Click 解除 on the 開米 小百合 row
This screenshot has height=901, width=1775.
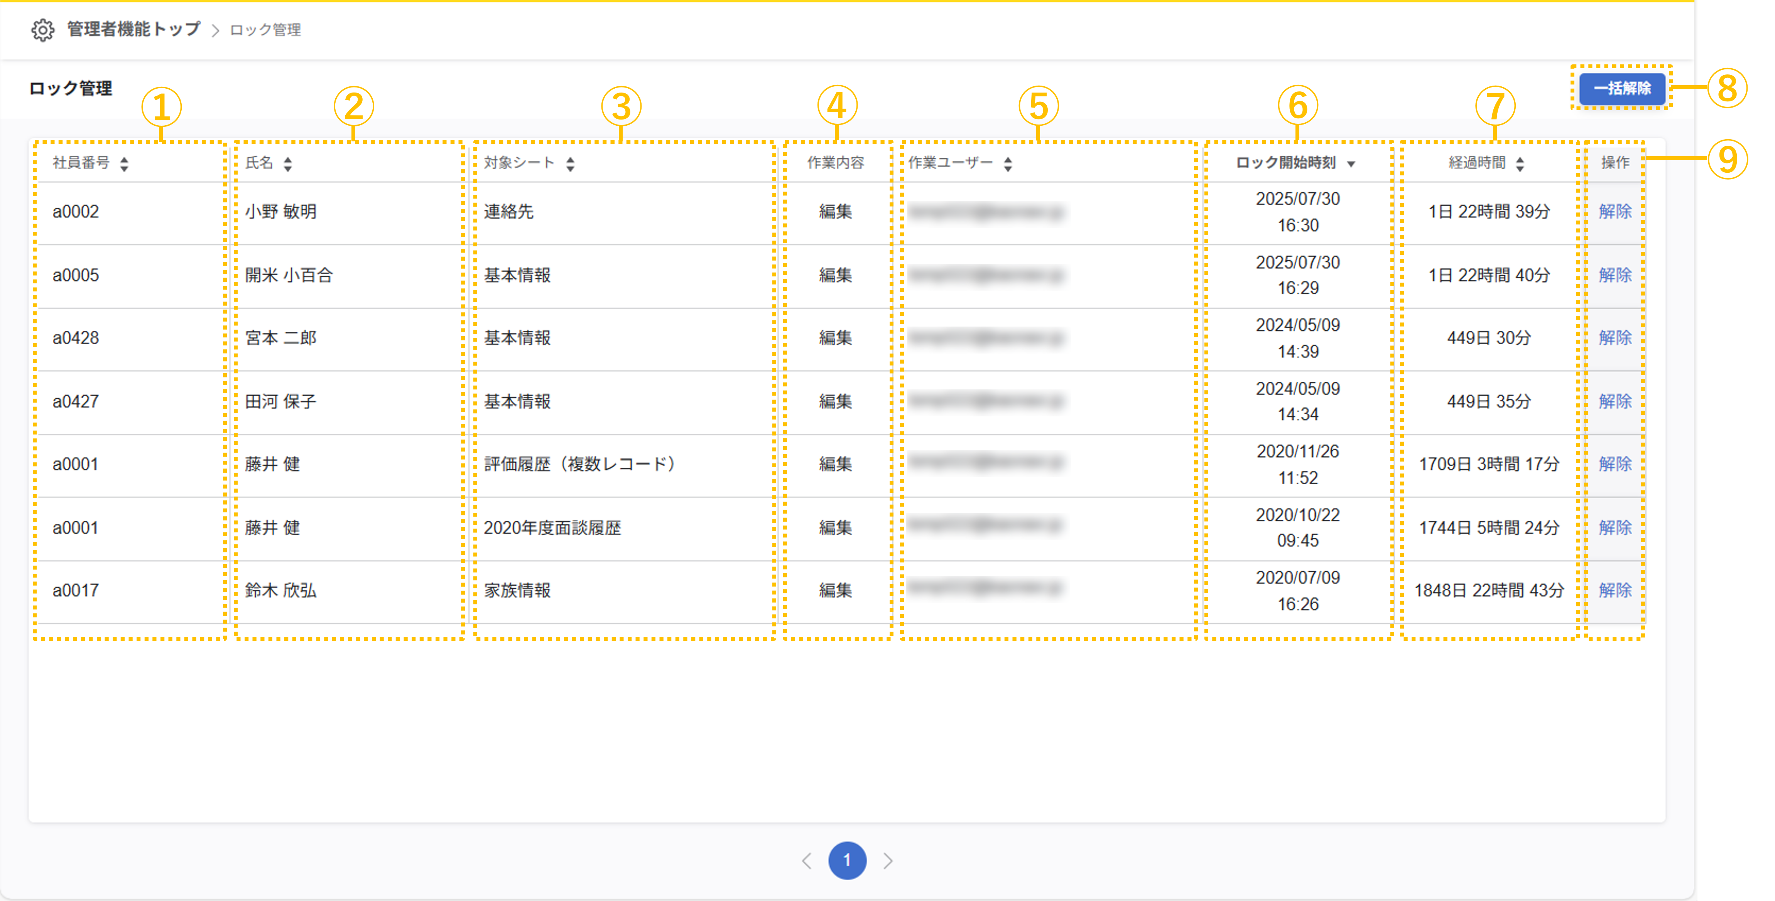coord(1615,275)
